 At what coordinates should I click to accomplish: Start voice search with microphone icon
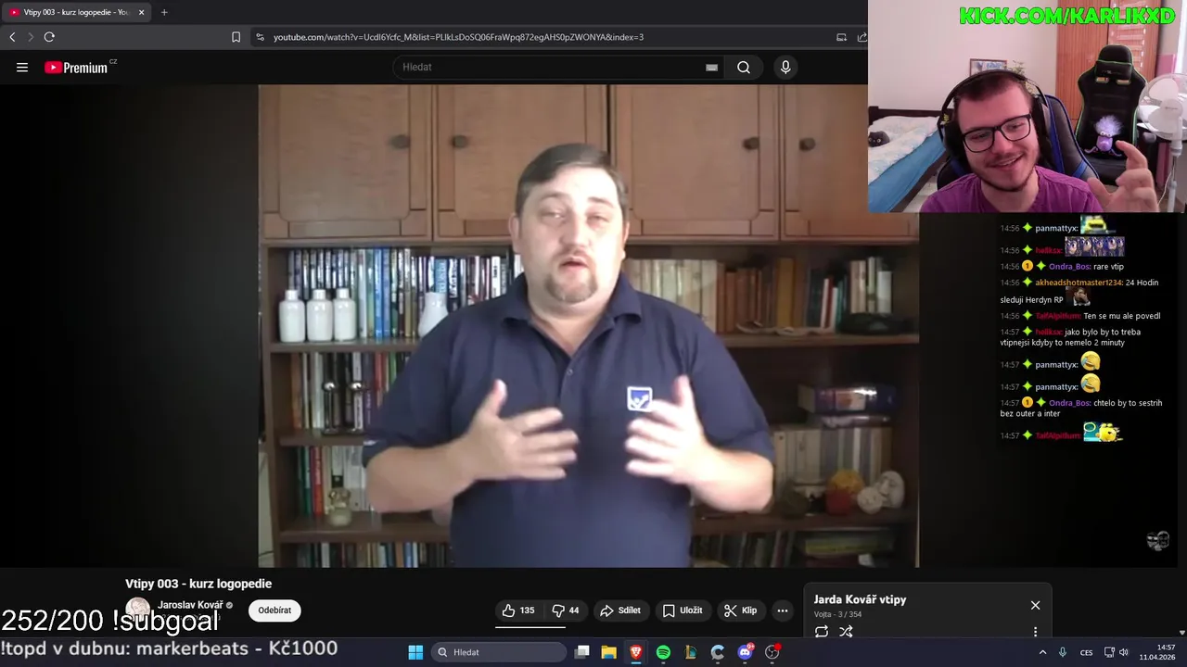tap(785, 68)
